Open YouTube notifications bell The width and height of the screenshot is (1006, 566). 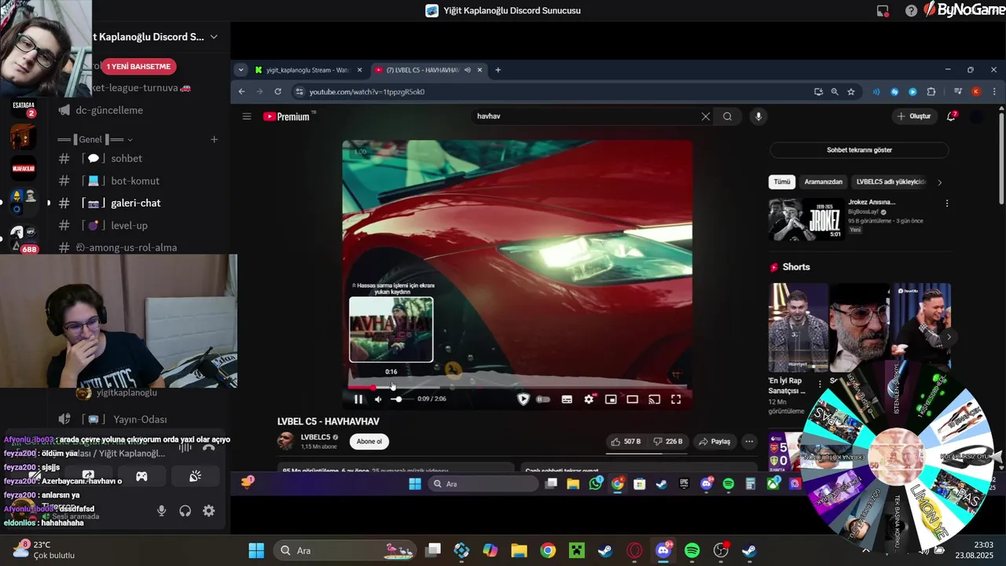(952, 116)
